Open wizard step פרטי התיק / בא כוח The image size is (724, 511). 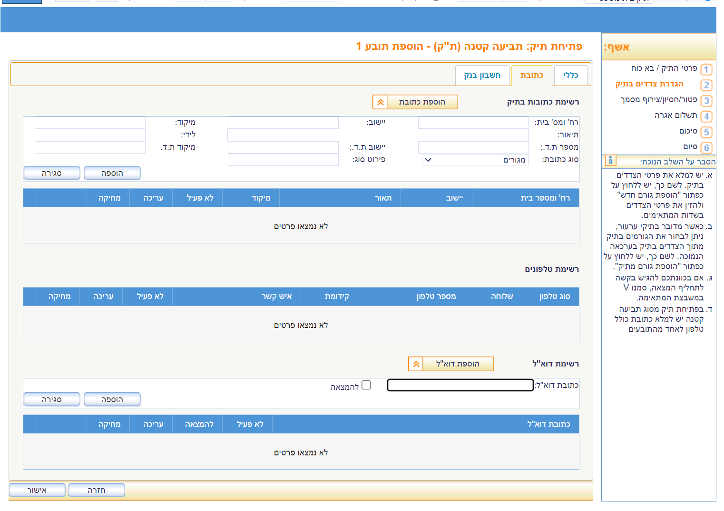664,68
